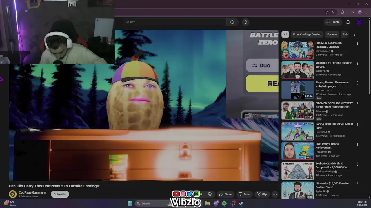371x208 pixels.
Task: Click video title Can Clix Carry TheBurntPeanut
Action: [54, 186]
